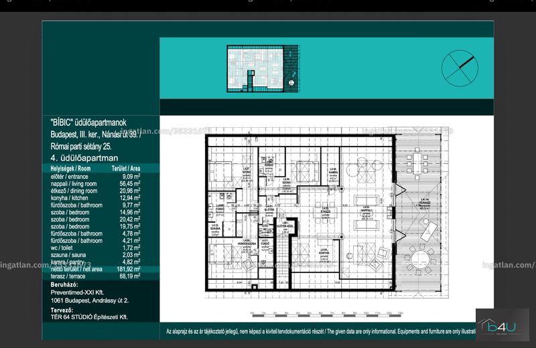Select the 'terasz / terrace' row label

coord(68,276)
